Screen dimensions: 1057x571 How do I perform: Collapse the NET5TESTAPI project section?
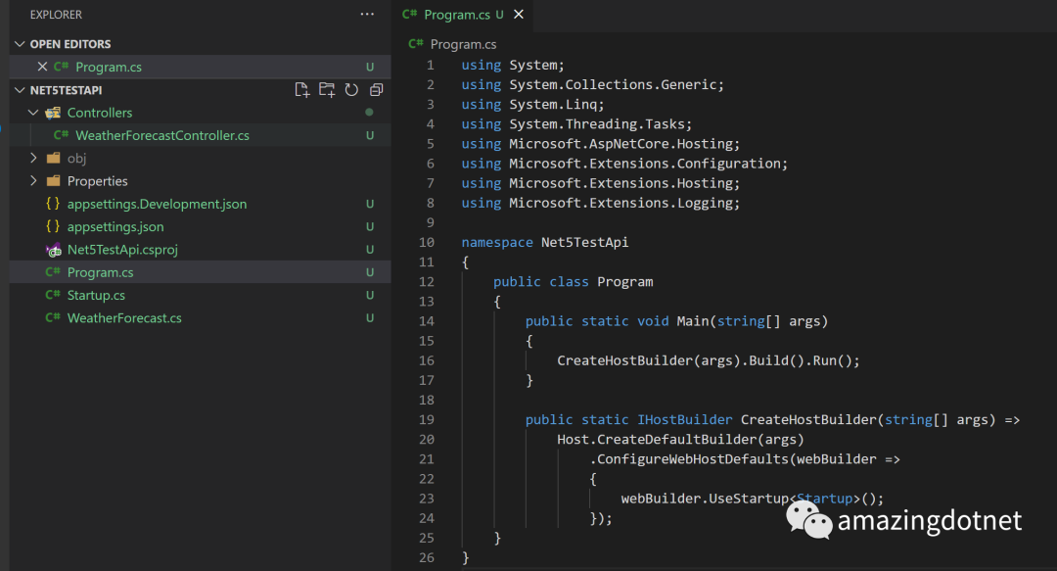pos(20,90)
